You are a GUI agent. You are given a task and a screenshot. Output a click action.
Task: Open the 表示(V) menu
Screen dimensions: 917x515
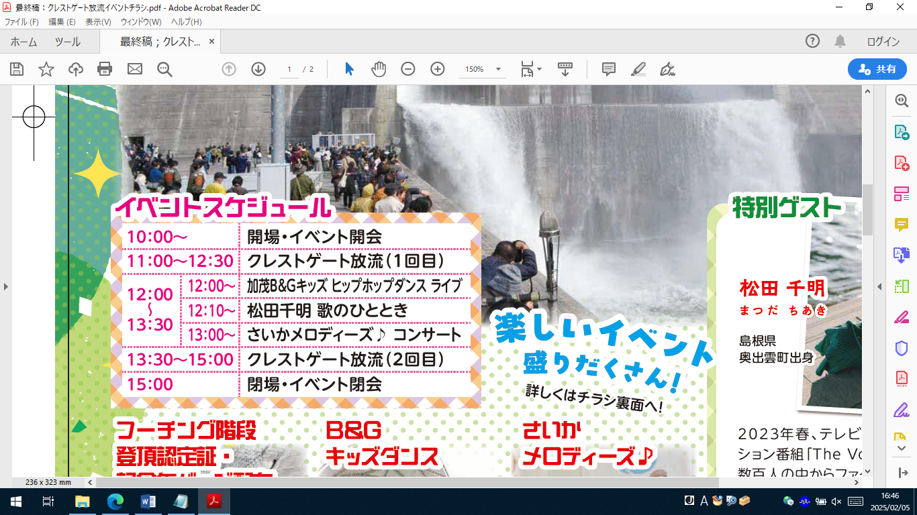pyautogui.click(x=98, y=22)
